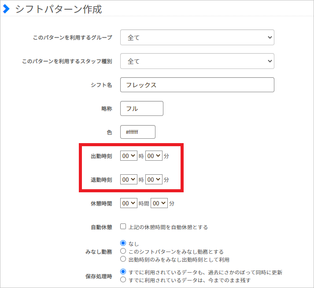The image size is (314, 288).
Task: Select このシフトパターンをみなし勤務とする radio option
Action: [x=123, y=252]
